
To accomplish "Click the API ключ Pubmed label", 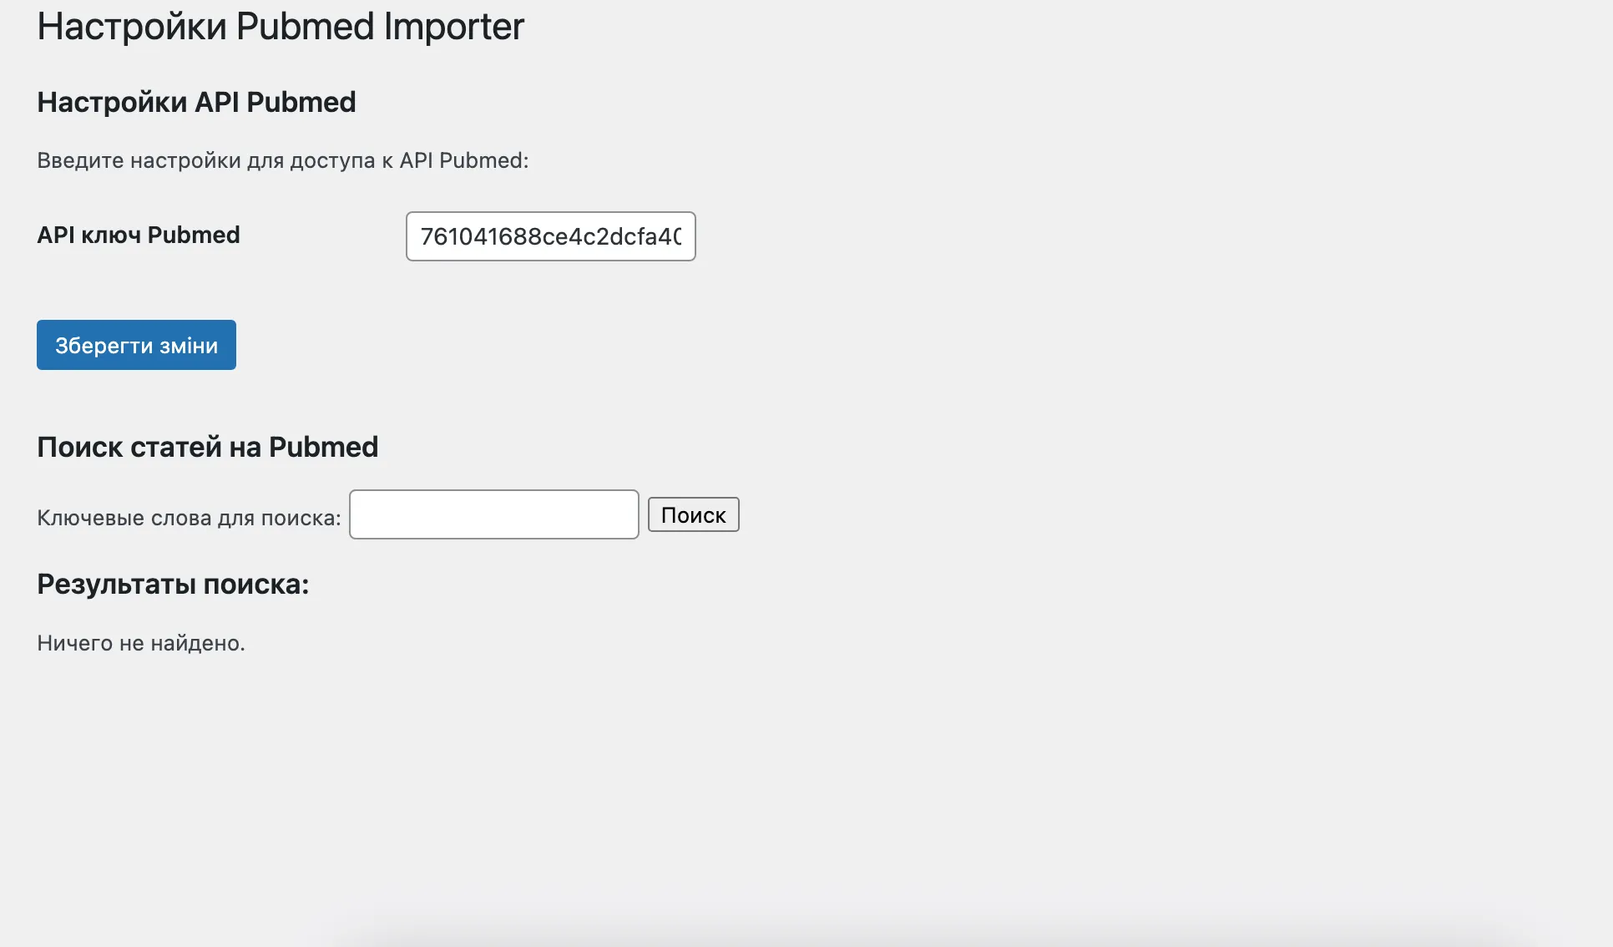I will pyautogui.click(x=137, y=235).
